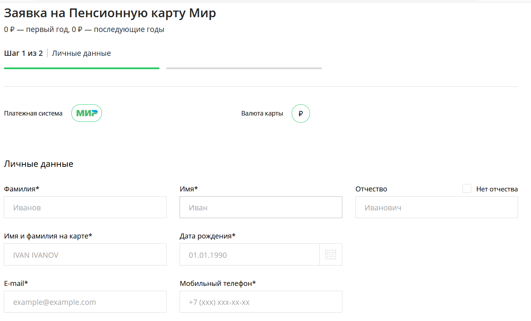
Task: Open the birth date calendar picker
Action: 331,254
